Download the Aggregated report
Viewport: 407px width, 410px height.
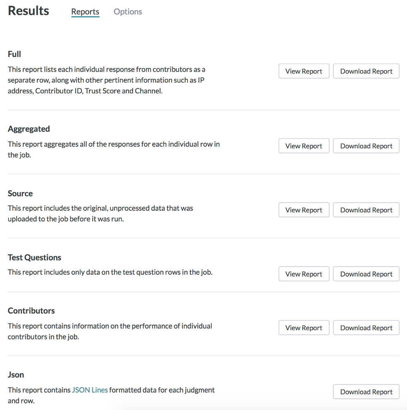pos(366,146)
